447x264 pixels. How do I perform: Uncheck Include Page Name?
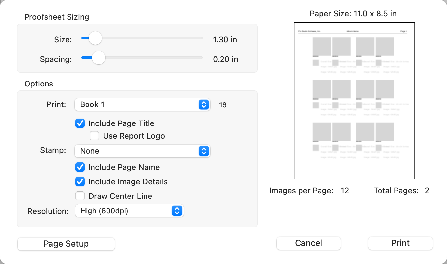pyautogui.click(x=80, y=167)
